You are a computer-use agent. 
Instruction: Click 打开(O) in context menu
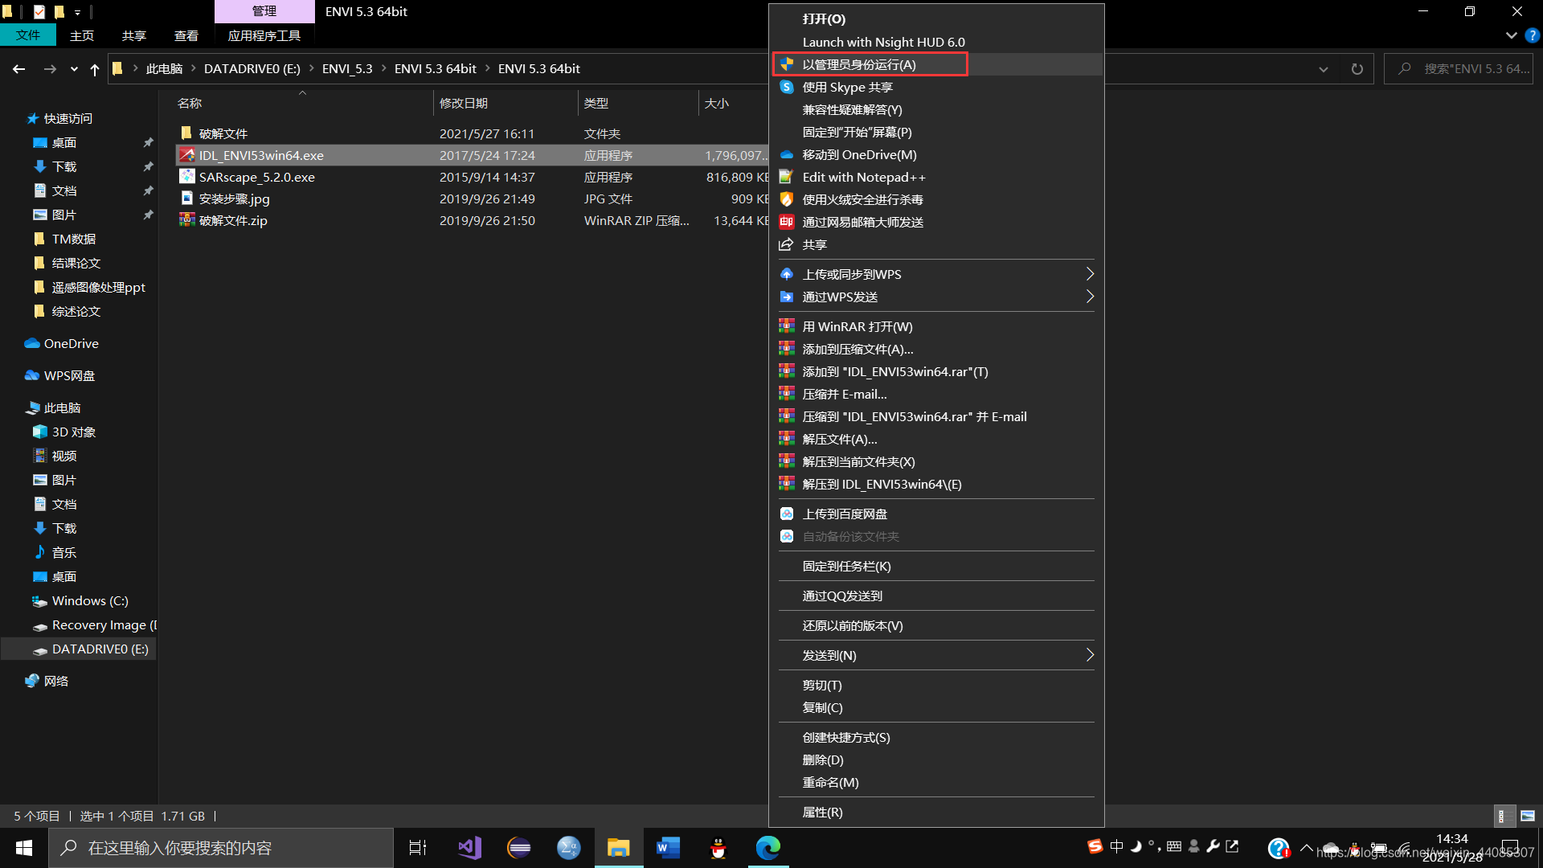[824, 18]
